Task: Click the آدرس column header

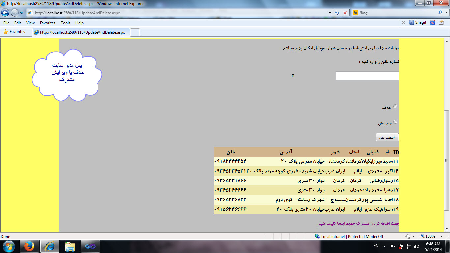Action: pos(286,152)
